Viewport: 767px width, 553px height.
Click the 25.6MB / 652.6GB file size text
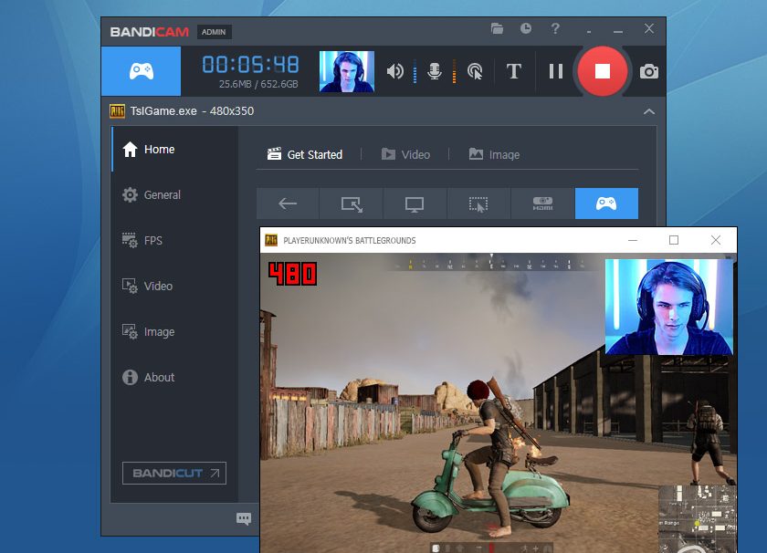tap(258, 84)
